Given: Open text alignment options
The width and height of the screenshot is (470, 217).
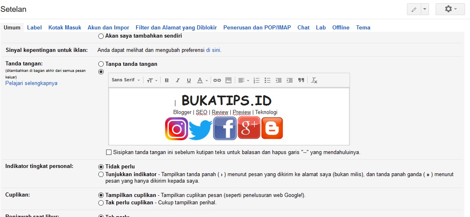Looking at the screenshot, I should tap(244, 80).
